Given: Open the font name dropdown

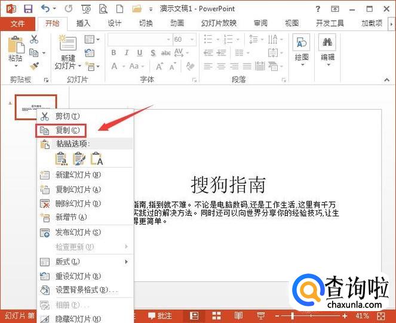Looking at the screenshot, I should 168,39.
